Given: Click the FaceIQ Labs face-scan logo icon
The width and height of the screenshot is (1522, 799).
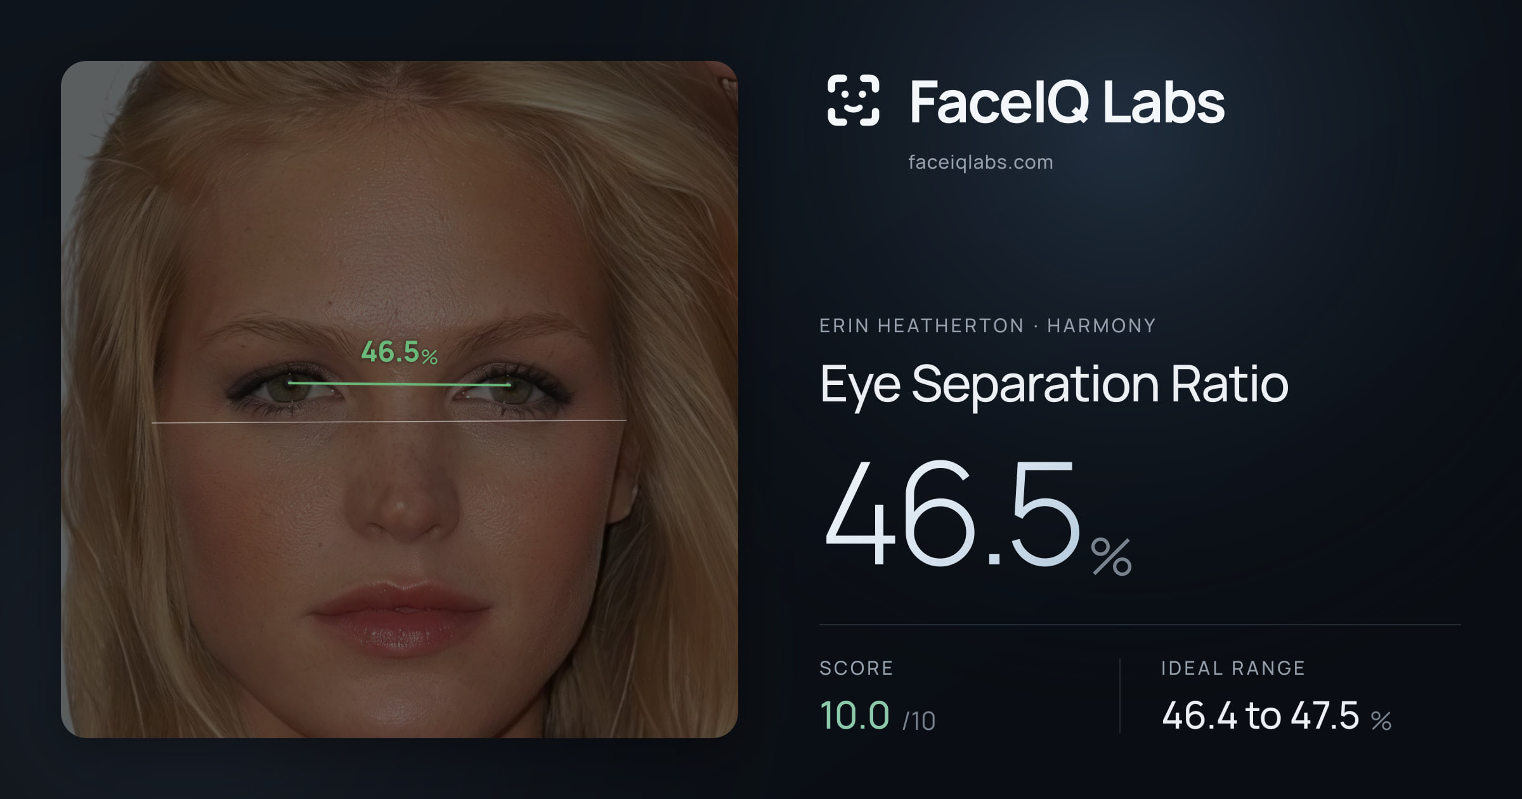Looking at the screenshot, I should click(x=854, y=100).
